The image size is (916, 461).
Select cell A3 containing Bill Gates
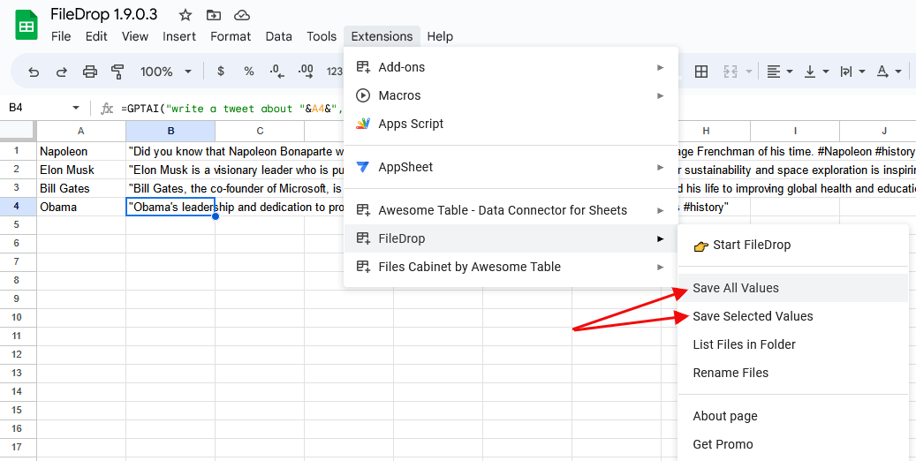click(x=81, y=189)
